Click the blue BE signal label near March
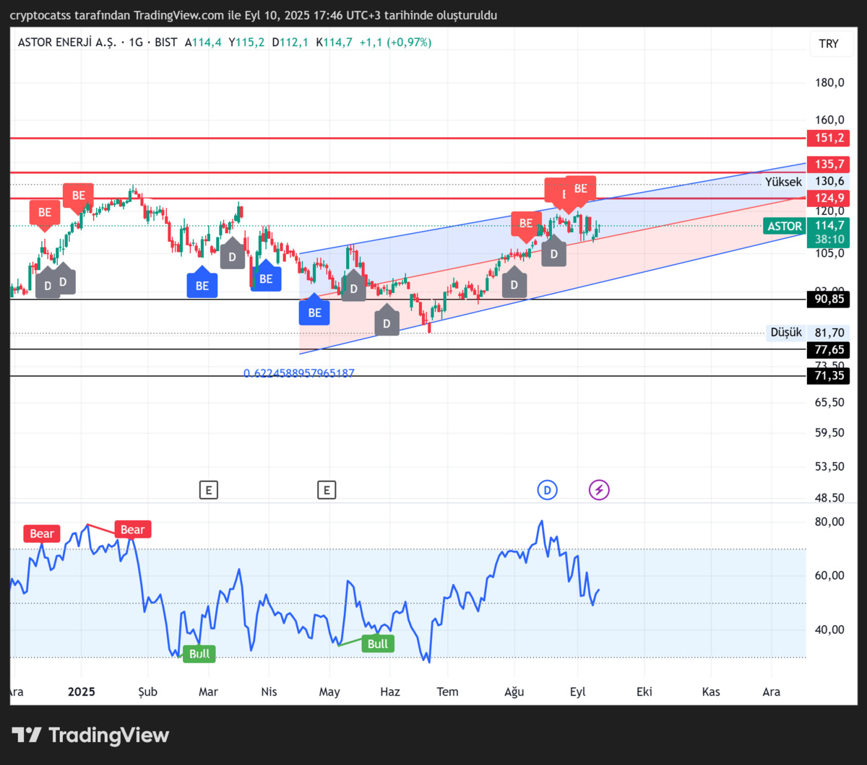Image resolution: width=867 pixels, height=765 pixels. coord(202,284)
